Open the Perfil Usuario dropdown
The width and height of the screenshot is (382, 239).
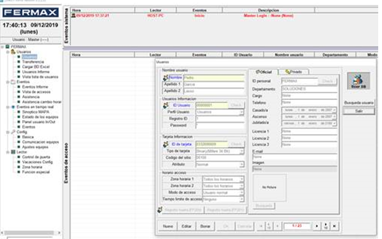click(241, 112)
